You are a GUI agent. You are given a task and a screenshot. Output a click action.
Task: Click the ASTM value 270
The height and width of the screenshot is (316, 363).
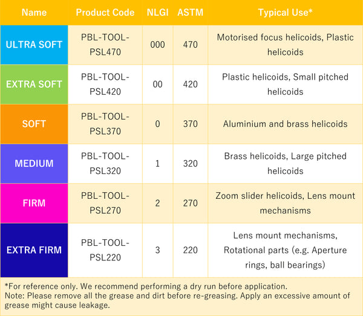(191, 203)
